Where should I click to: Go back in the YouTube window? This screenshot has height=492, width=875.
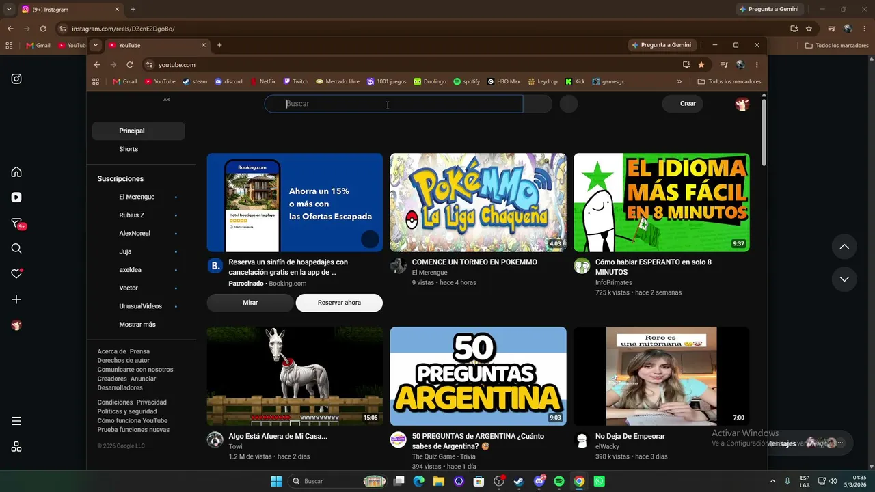pos(97,65)
